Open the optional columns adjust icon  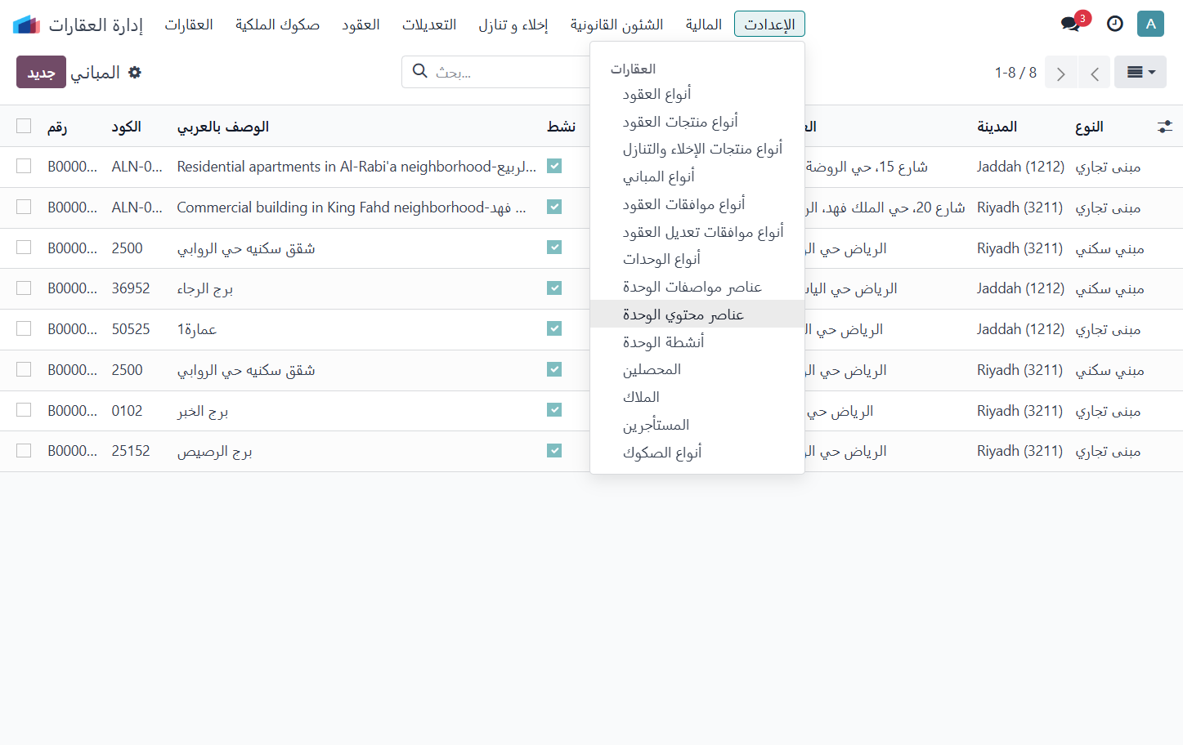(1165, 127)
